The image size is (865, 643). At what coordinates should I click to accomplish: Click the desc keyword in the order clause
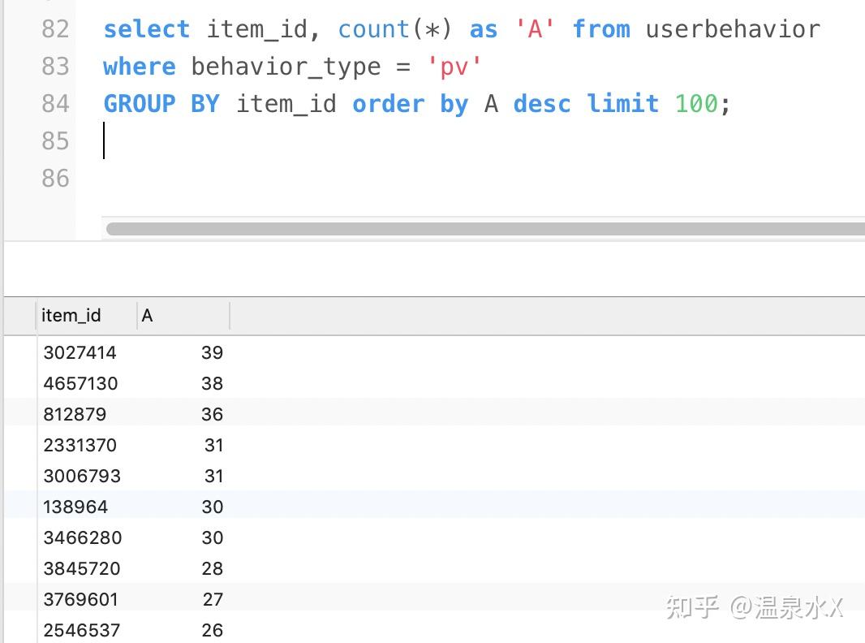click(541, 104)
